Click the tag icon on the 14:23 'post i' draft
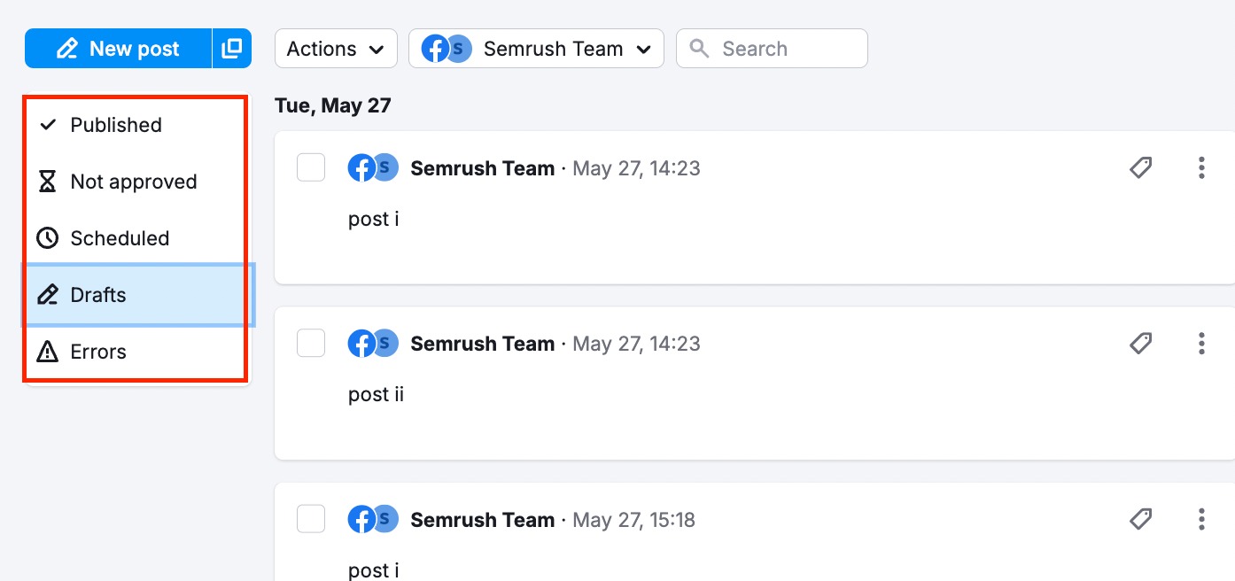 pos(1141,167)
